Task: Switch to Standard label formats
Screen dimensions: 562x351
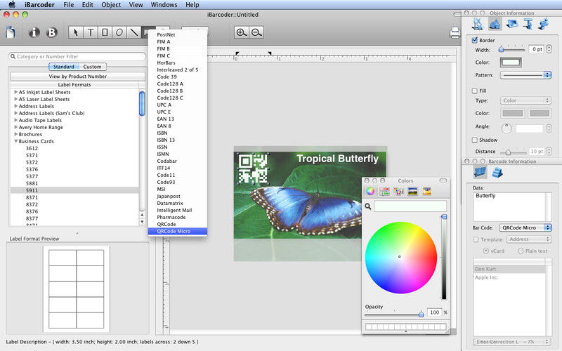Action: point(63,67)
